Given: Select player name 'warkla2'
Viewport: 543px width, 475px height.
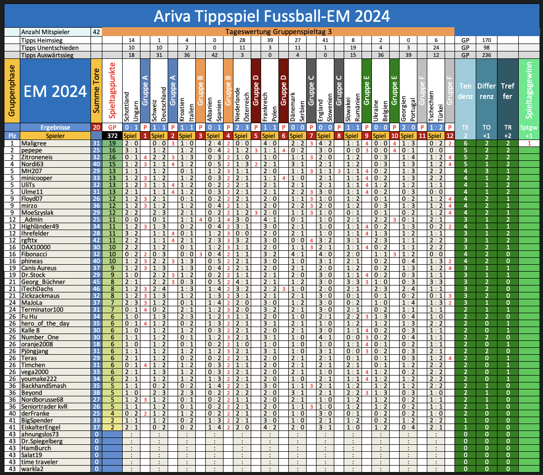Looking at the screenshot, I should 32,469.
